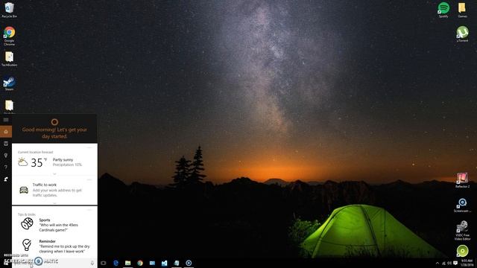This screenshot has width=477, height=268.
Task: Select the Screencast-O-Matic desktop shortcut
Action: (x=462, y=205)
